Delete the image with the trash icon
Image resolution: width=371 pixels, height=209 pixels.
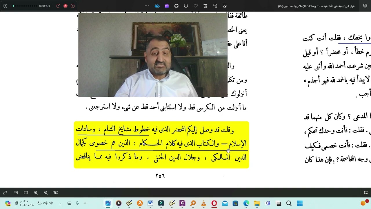205,6
